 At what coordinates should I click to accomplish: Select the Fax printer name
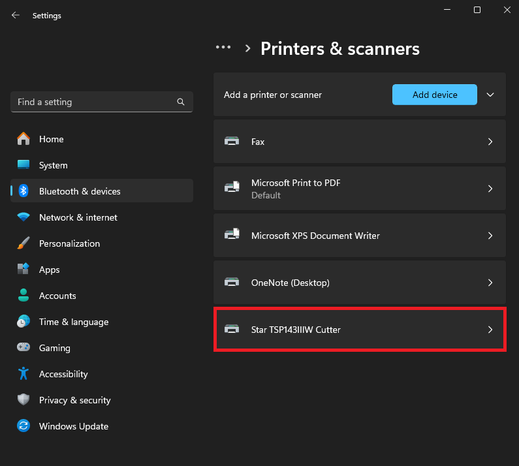257,142
